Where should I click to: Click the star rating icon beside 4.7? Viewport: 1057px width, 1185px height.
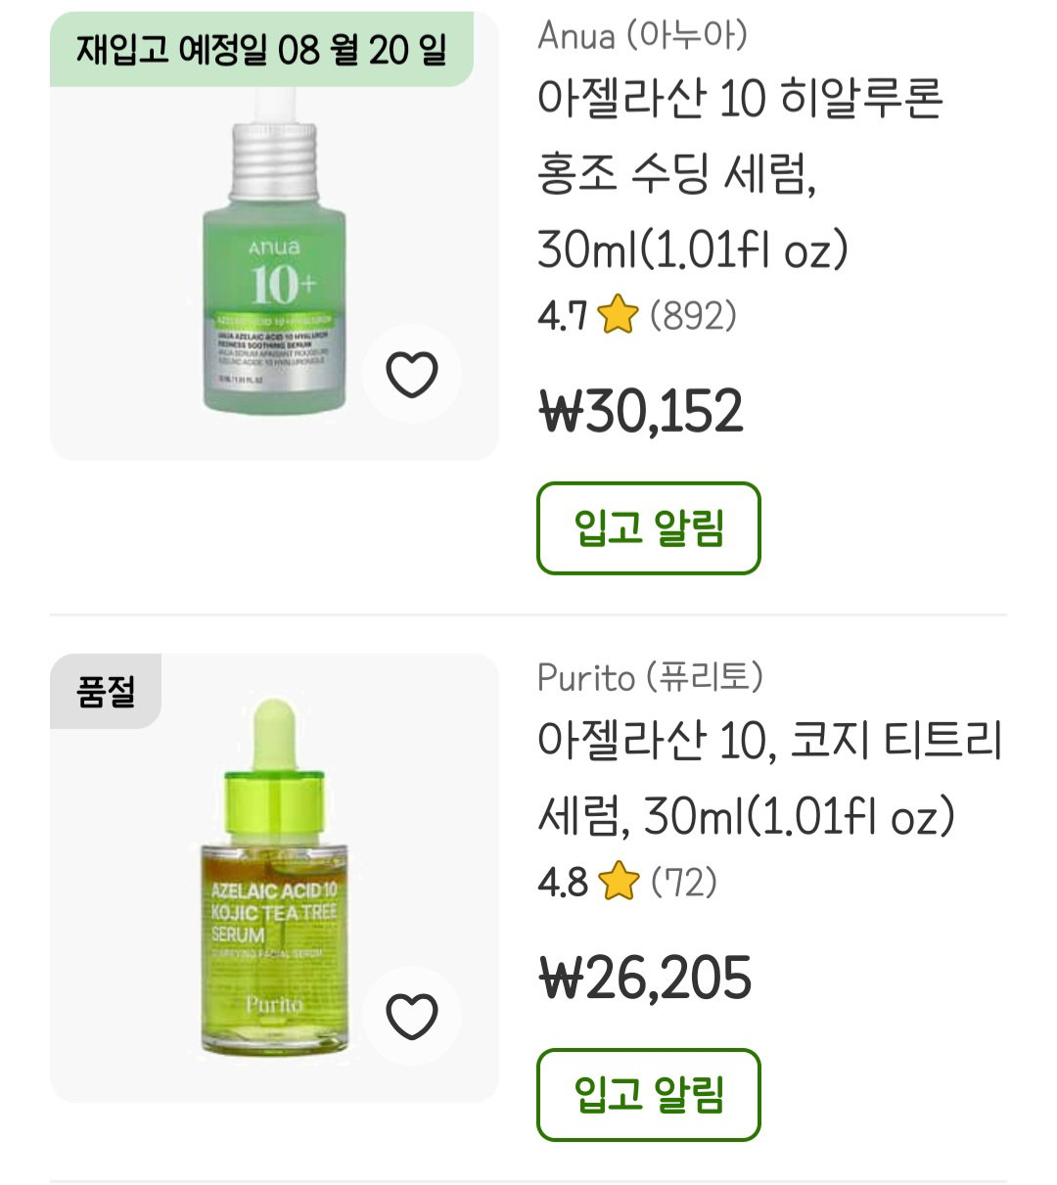click(x=618, y=316)
